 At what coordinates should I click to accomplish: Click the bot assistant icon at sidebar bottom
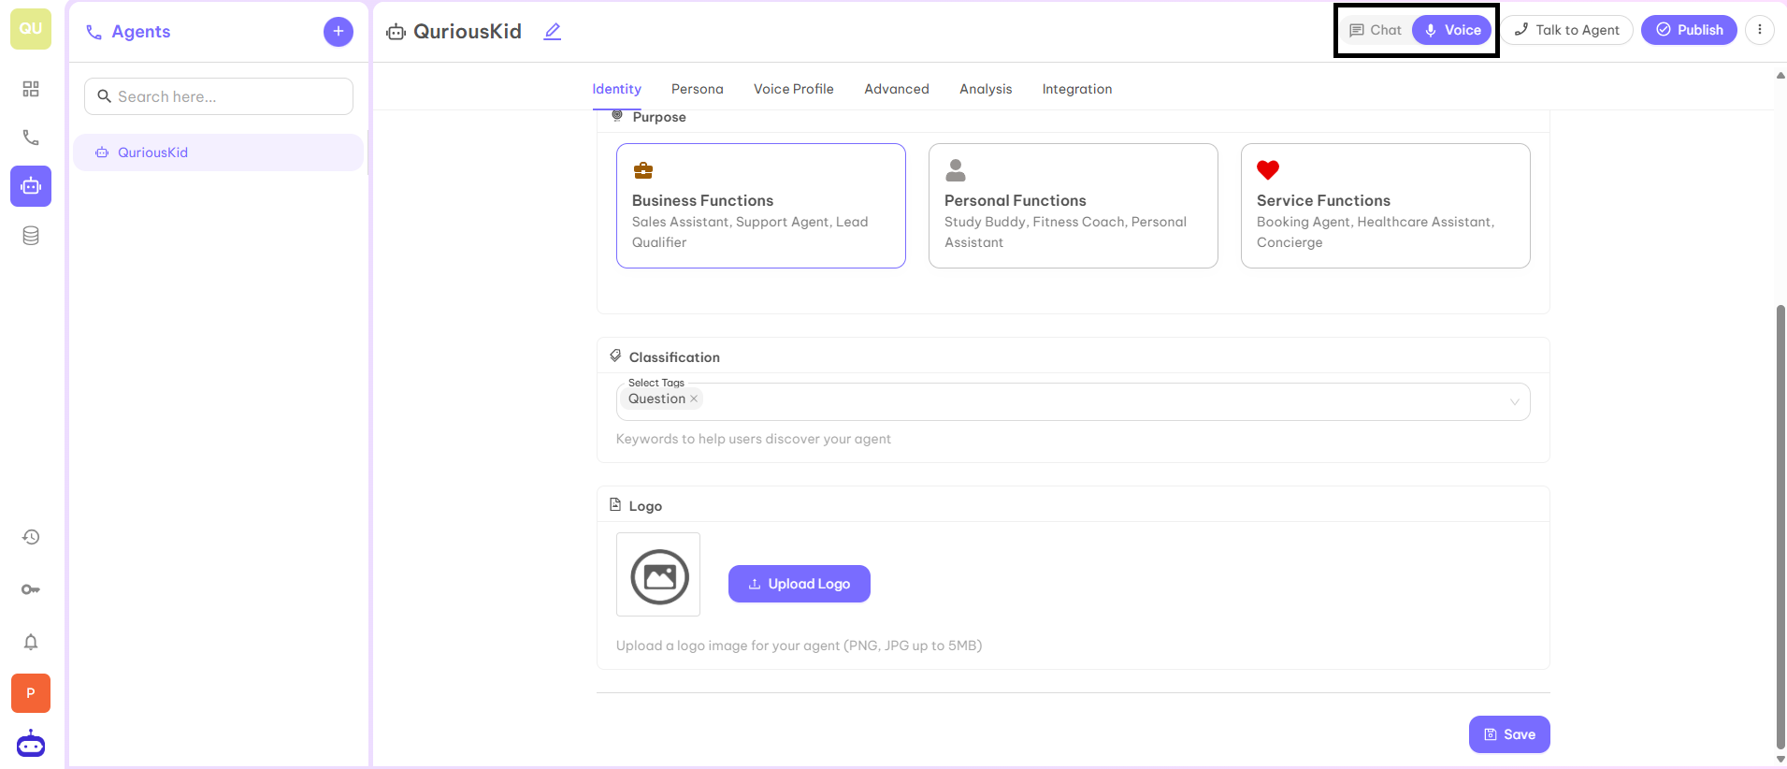[x=31, y=744]
